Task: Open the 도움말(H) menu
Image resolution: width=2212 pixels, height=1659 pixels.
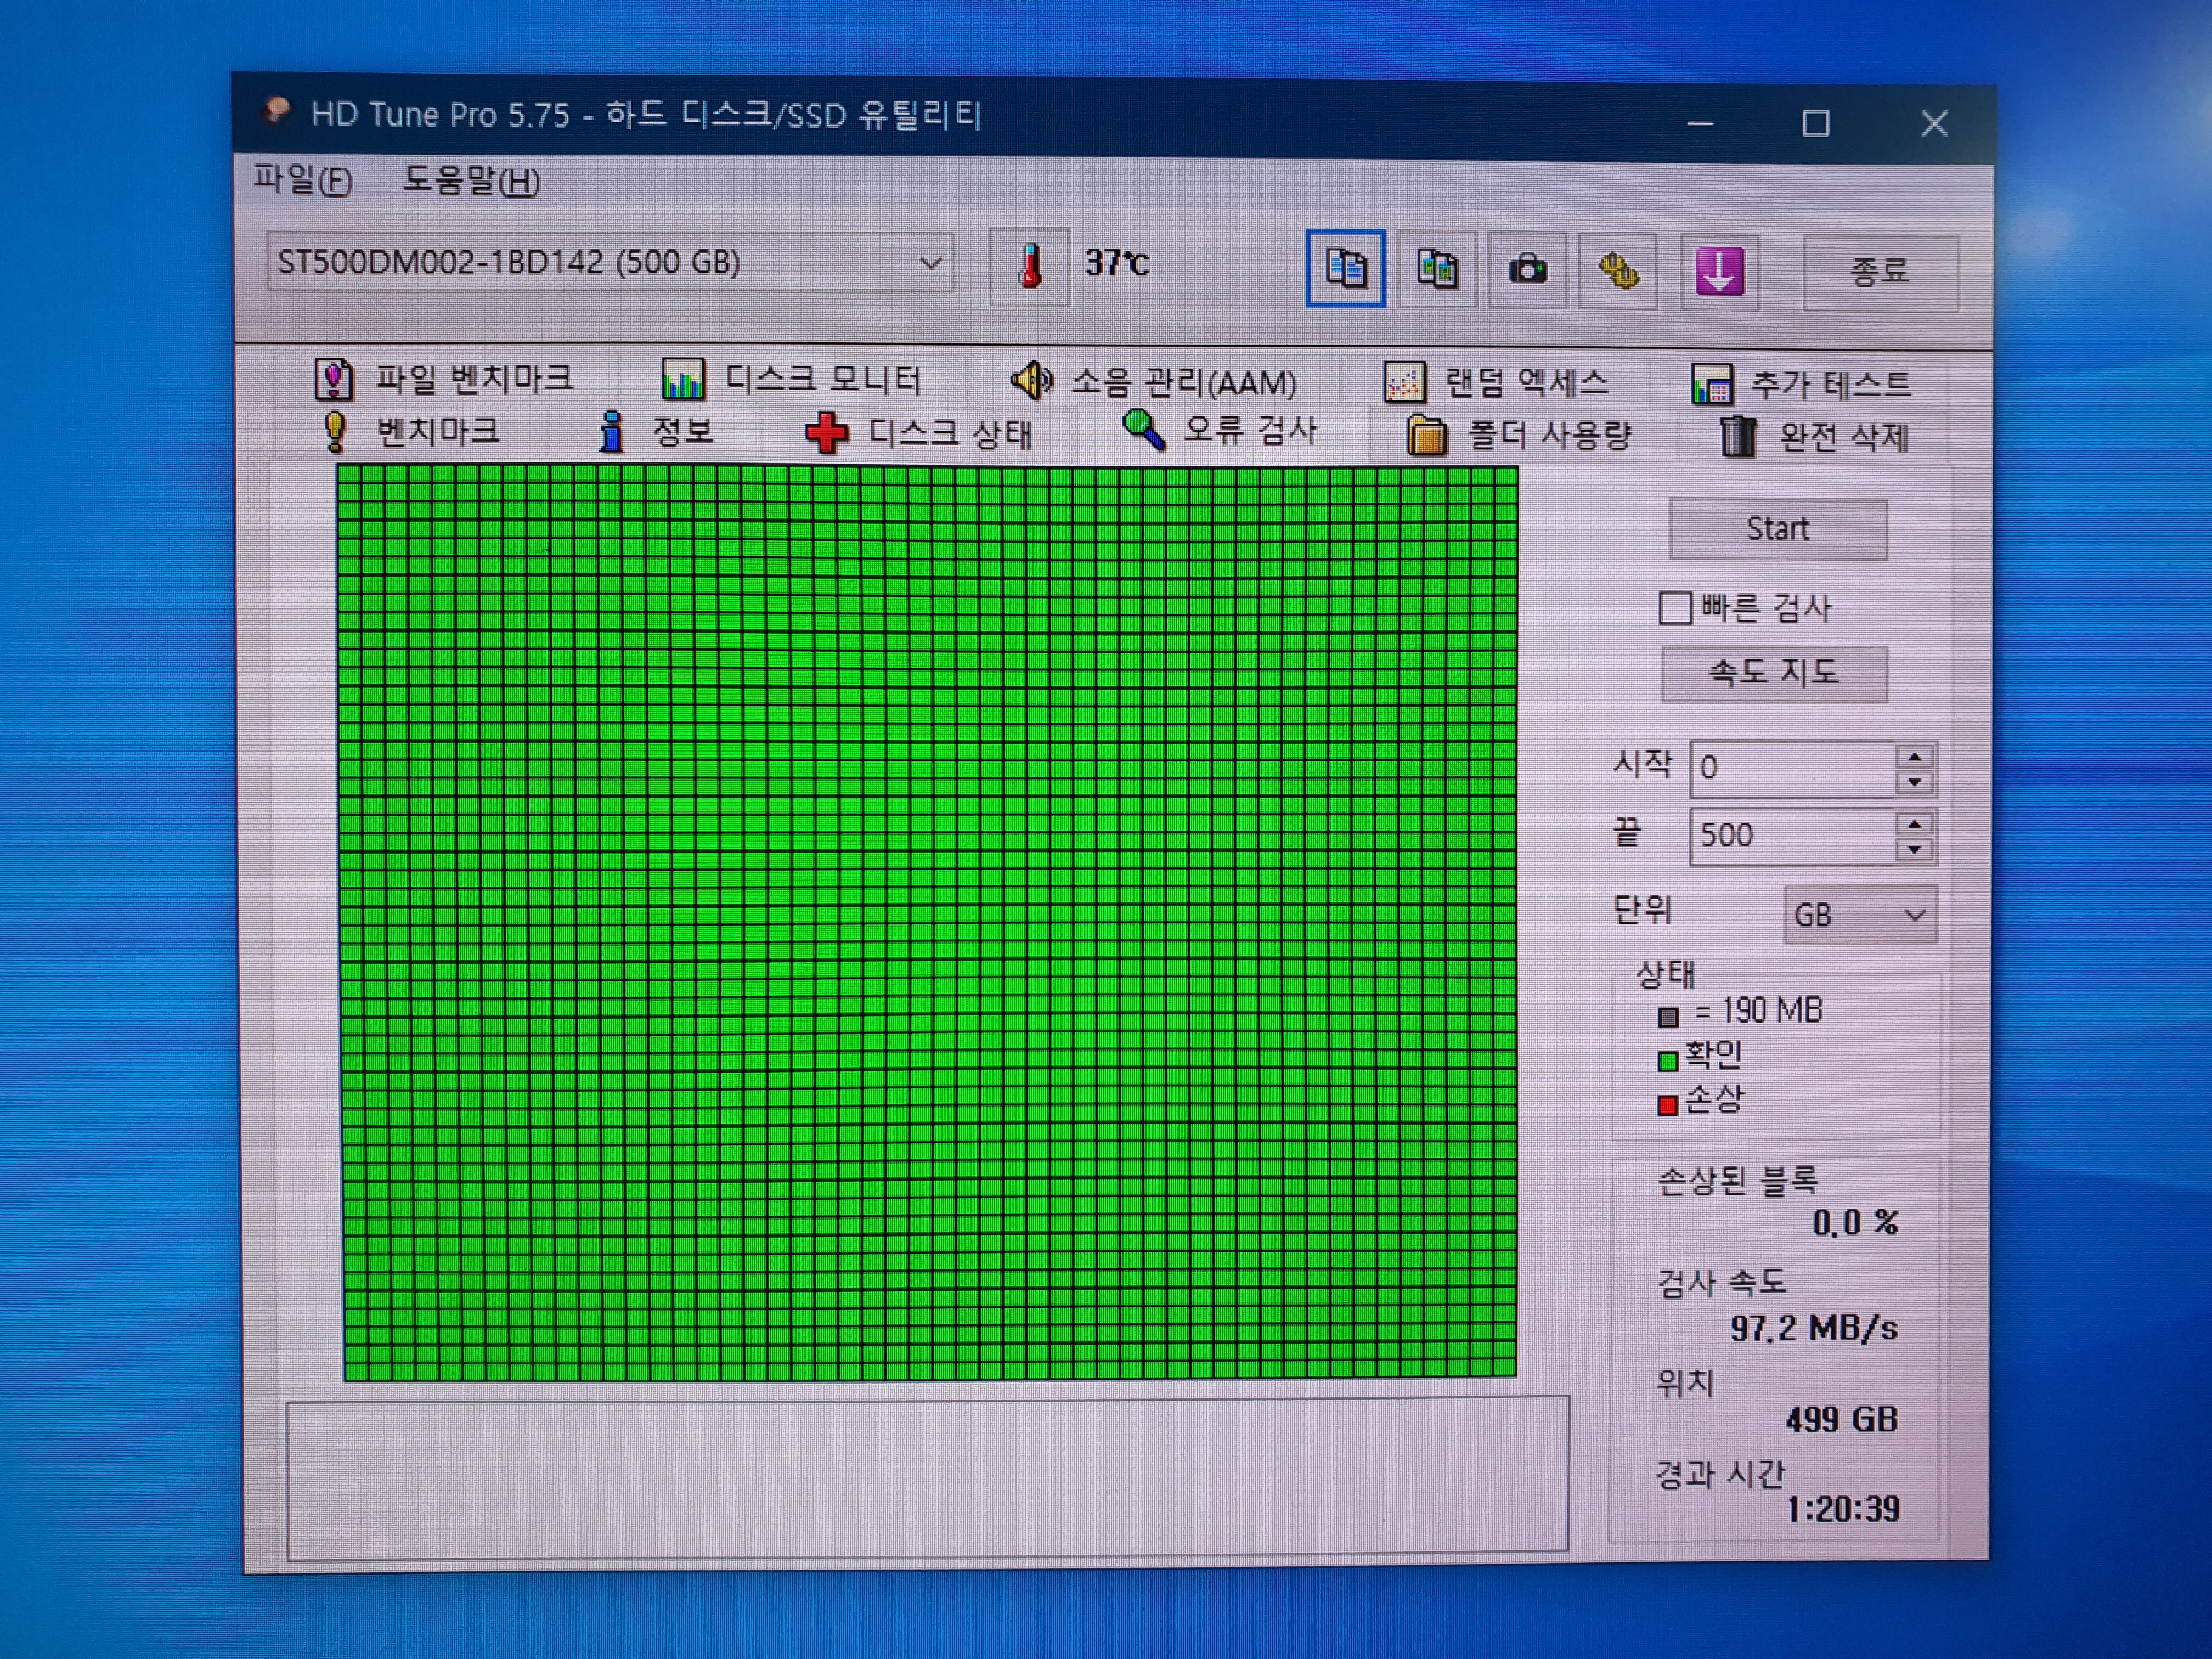Action: pos(471,181)
